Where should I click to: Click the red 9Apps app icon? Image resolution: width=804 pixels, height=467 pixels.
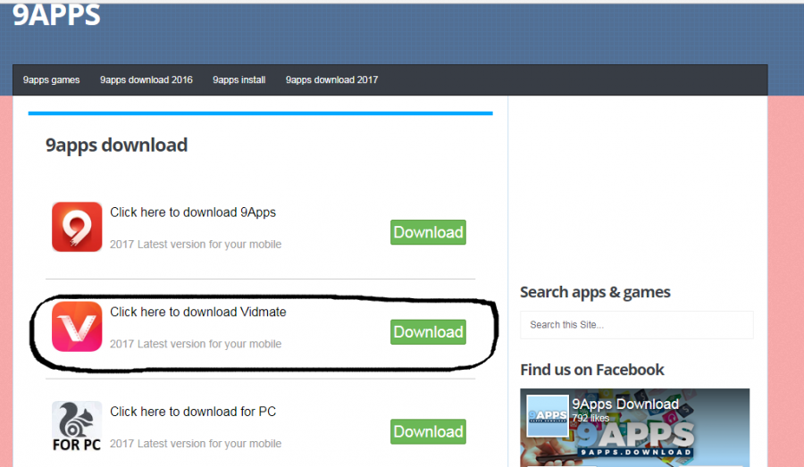click(77, 227)
